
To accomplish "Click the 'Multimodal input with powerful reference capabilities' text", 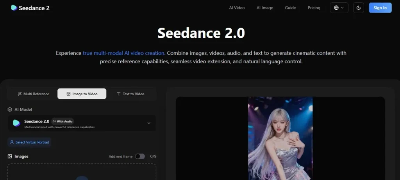I will click(x=59, y=127).
